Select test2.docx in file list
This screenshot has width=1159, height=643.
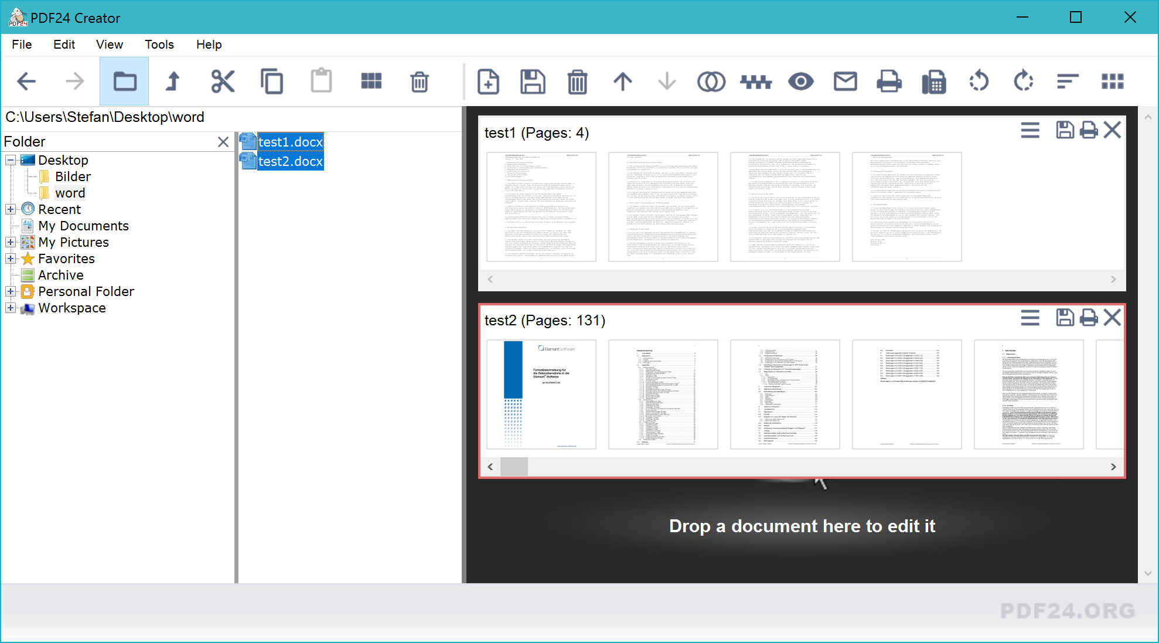[x=291, y=161]
